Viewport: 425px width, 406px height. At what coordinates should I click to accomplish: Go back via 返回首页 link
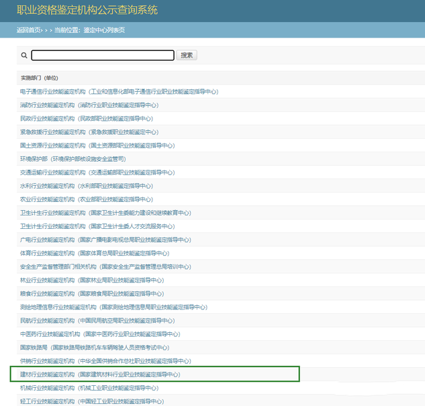30,30
